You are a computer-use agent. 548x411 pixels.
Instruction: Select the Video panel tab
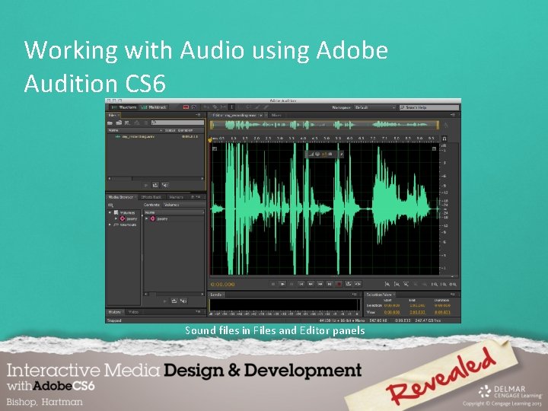[x=133, y=312]
